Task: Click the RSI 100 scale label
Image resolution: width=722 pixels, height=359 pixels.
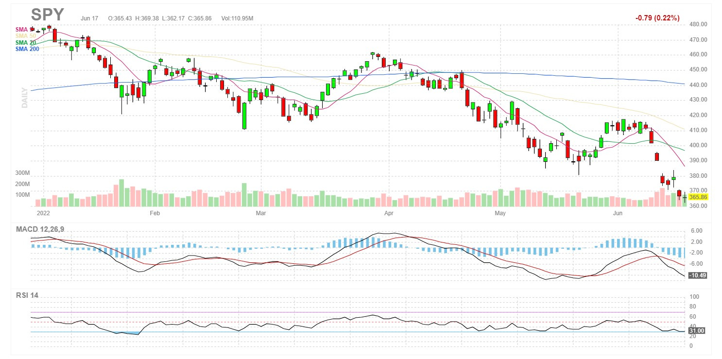Action: coord(694,297)
